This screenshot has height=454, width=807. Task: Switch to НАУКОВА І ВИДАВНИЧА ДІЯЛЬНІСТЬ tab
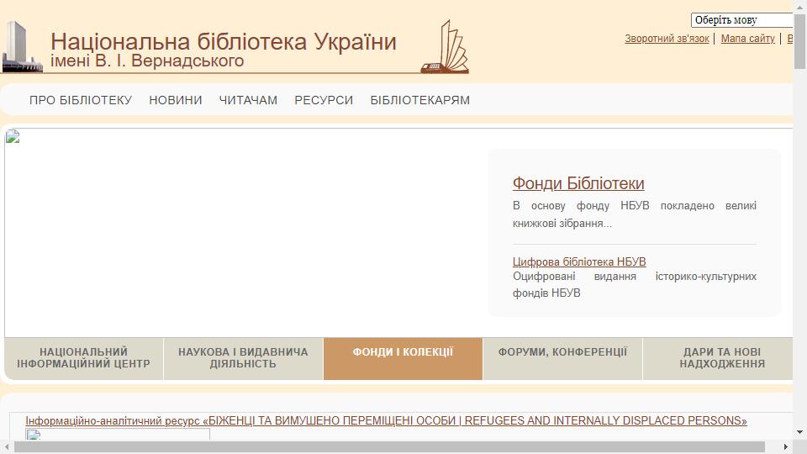(x=244, y=359)
